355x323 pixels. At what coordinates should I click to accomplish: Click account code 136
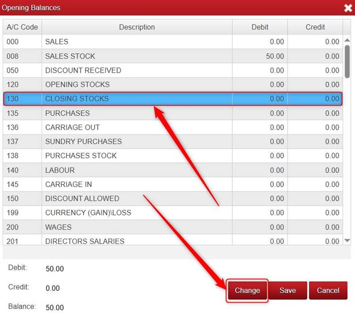(x=12, y=127)
